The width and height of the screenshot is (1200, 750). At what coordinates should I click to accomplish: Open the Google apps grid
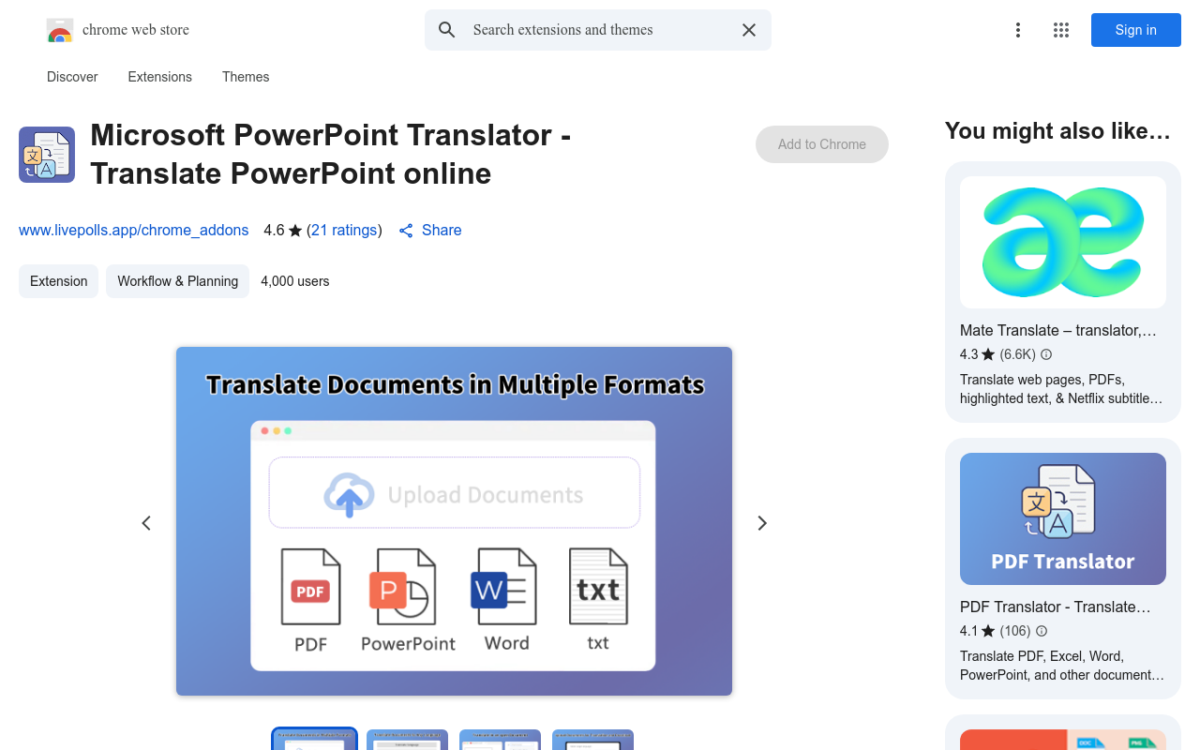click(1061, 30)
